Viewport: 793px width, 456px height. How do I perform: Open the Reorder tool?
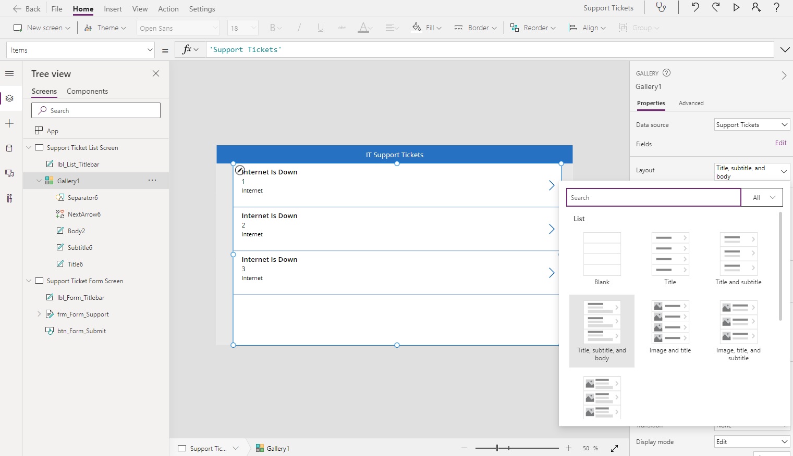pyautogui.click(x=532, y=28)
